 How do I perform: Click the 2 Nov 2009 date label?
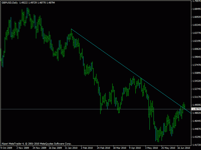point(23,148)
